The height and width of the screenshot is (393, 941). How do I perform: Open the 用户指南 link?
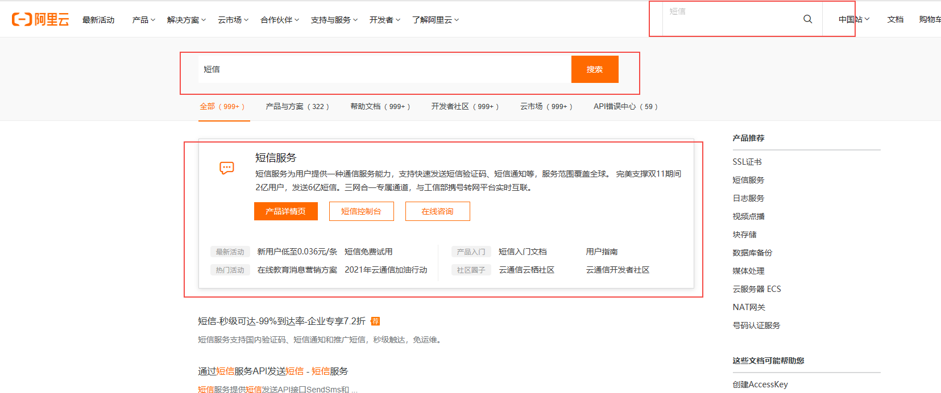tap(602, 252)
